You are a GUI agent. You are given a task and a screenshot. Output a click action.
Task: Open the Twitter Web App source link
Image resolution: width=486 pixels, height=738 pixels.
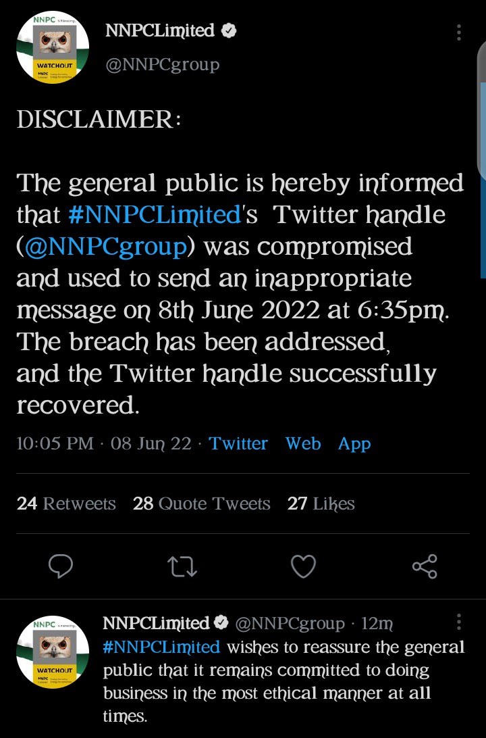coord(290,443)
